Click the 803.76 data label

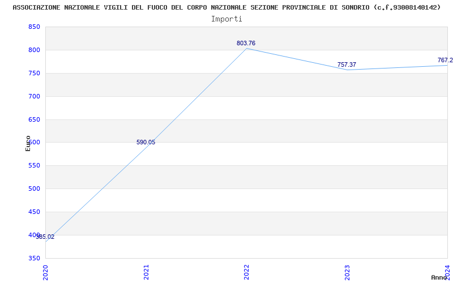[246, 44]
